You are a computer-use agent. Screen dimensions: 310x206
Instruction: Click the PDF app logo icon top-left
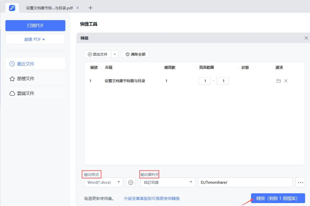click(12, 8)
